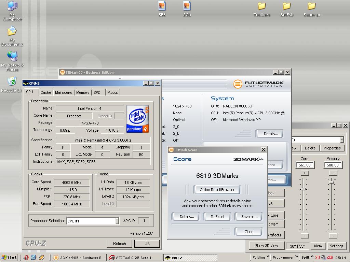Increase Memory clock with plus button

(333, 173)
